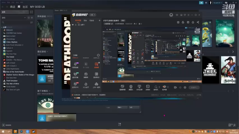Open the account dropdown my god LB
Image resolution: width=239 pixels, height=134 pixels.
[217, 3]
